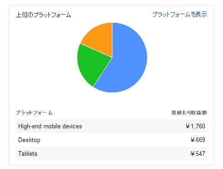Screen dimensions: 223x169
Task: Click the yen symbol beside 669
Action: coord(192,140)
